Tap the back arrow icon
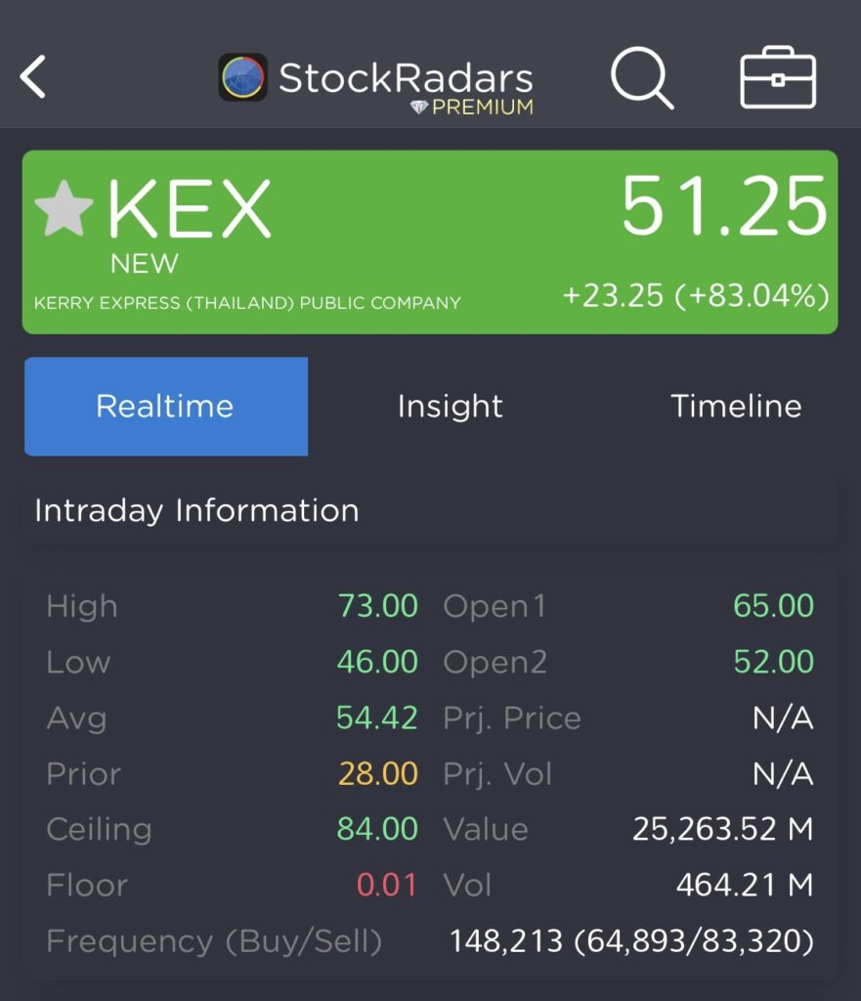Screen dimensions: 861x1001 [x=33, y=77]
